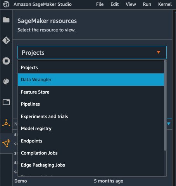Screen dimensions: 176x186
Task: Click the Demo project row
Action: click(x=92, y=181)
